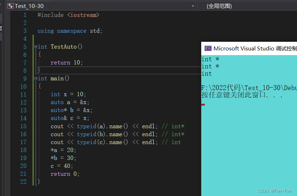Open the 全局范围 scope dropdown
297x196 pixels.
point(219,6)
